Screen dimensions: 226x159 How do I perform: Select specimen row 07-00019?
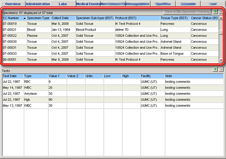[x=110, y=24]
